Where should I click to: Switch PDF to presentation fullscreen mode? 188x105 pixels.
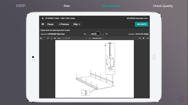click(140, 38)
